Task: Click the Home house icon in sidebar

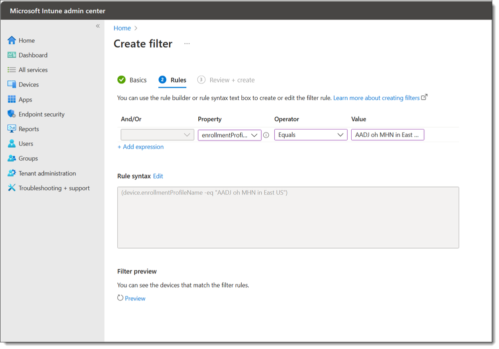Action: click(x=12, y=40)
